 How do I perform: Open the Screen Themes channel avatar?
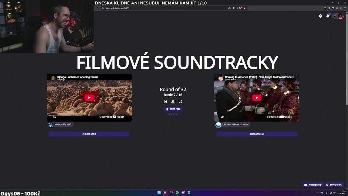pos(221,78)
